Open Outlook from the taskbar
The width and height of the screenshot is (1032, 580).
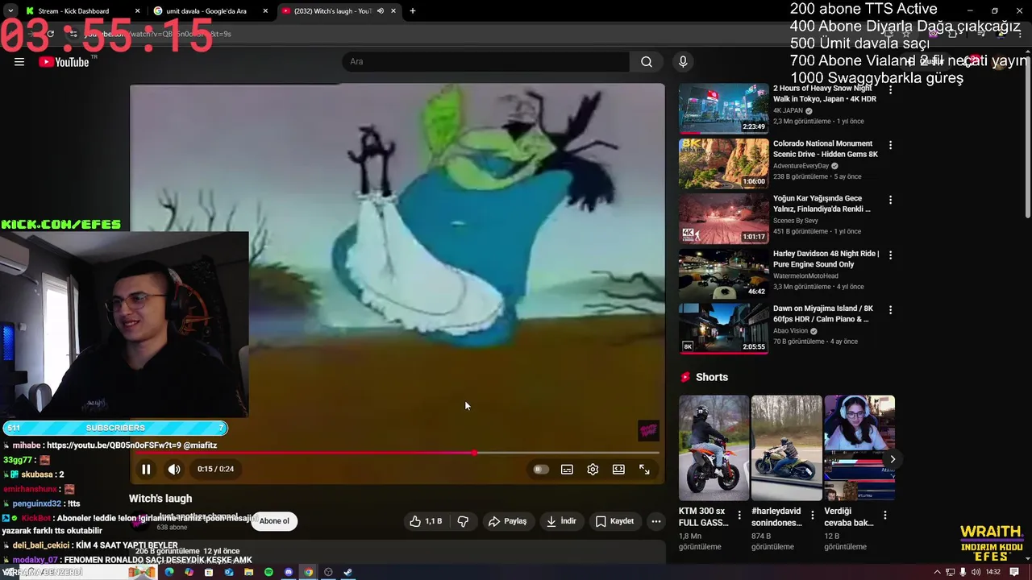coord(229,572)
